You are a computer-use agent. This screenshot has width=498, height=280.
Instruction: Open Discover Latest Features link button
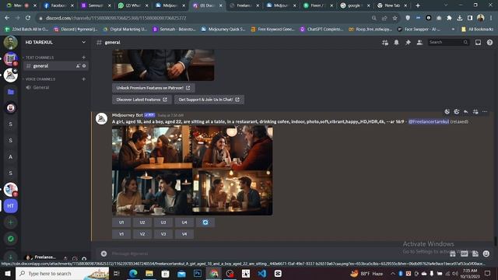tap(142, 100)
